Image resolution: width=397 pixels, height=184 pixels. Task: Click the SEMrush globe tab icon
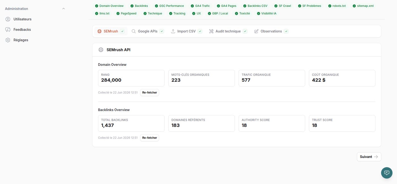(100, 31)
